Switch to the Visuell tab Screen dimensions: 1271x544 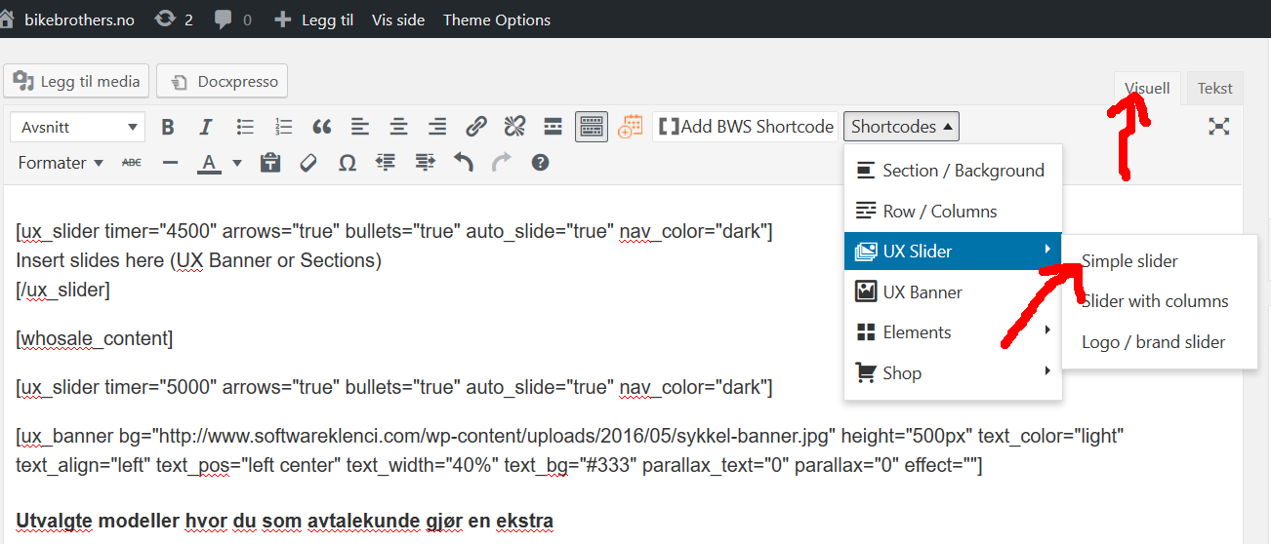pyautogui.click(x=1147, y=88)
